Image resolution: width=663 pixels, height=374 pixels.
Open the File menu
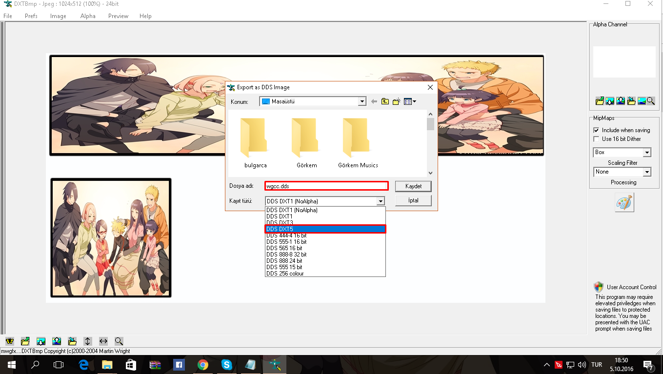click(x=8, y=16)
